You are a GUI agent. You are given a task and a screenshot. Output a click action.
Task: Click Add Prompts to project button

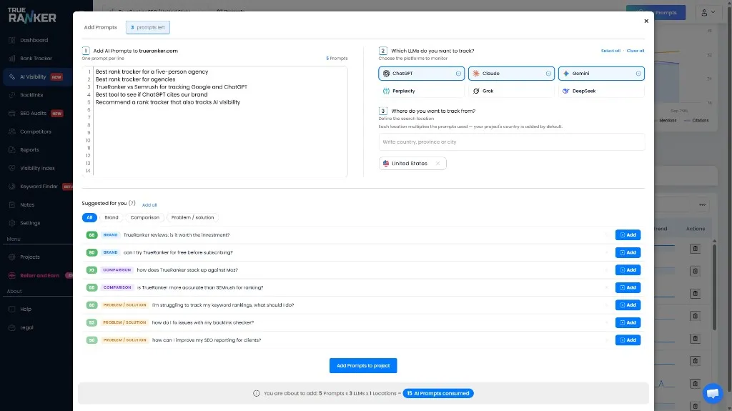coord(363,366)
